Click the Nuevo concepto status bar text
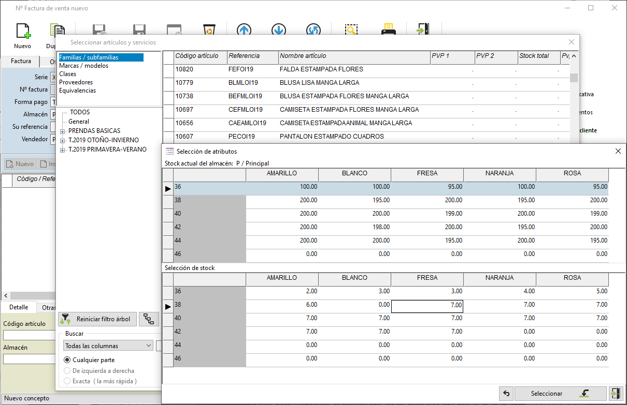627x405 pixels. pyautogui.click(x=26, y=399)
